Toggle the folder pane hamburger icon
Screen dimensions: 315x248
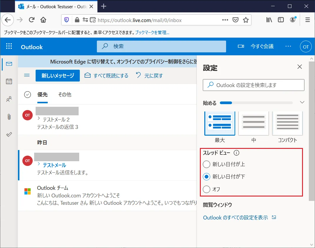(x=27, y=75)
